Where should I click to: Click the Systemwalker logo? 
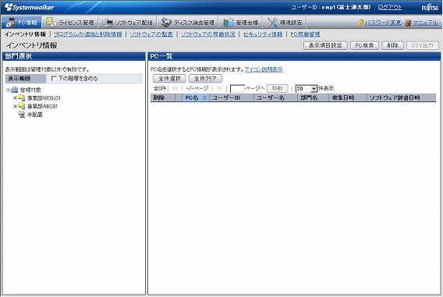tap(29, 7)
